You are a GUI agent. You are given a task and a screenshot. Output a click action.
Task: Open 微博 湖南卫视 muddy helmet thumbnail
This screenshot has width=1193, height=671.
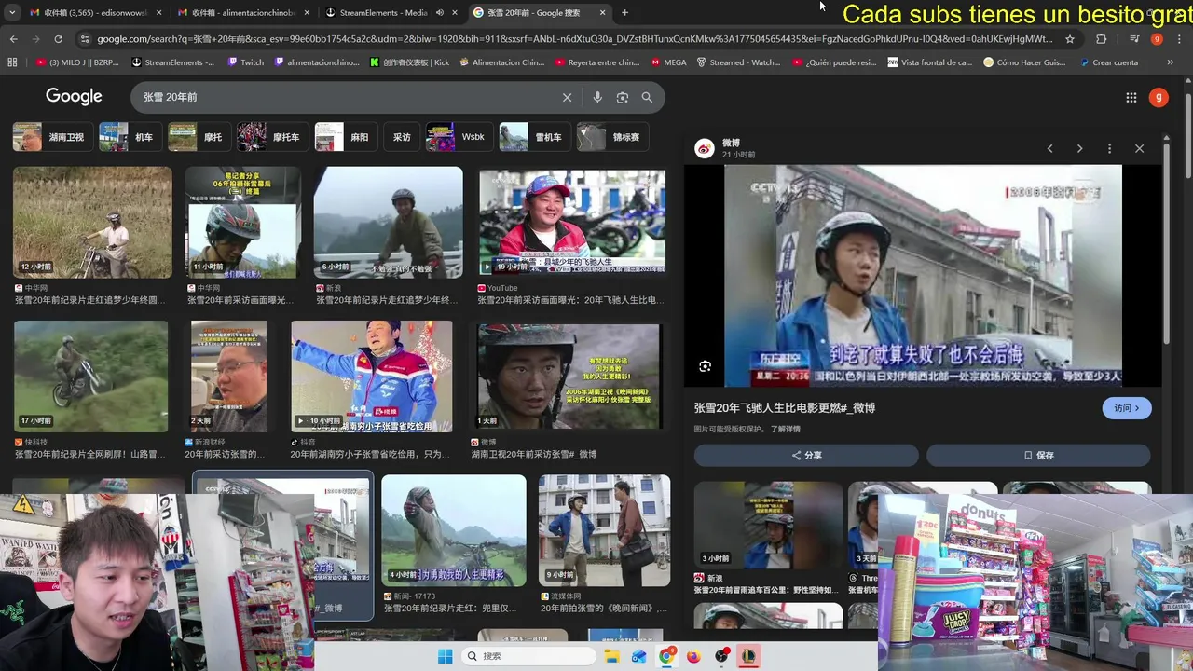569,377
